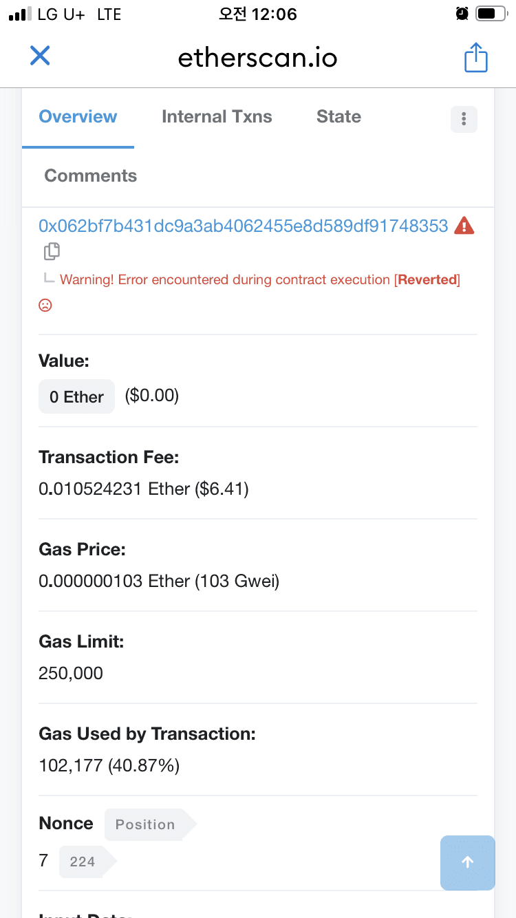Tap the Position tag next to Nonce
Viewport: 516px width, 918px height.
tap(149, 824)
